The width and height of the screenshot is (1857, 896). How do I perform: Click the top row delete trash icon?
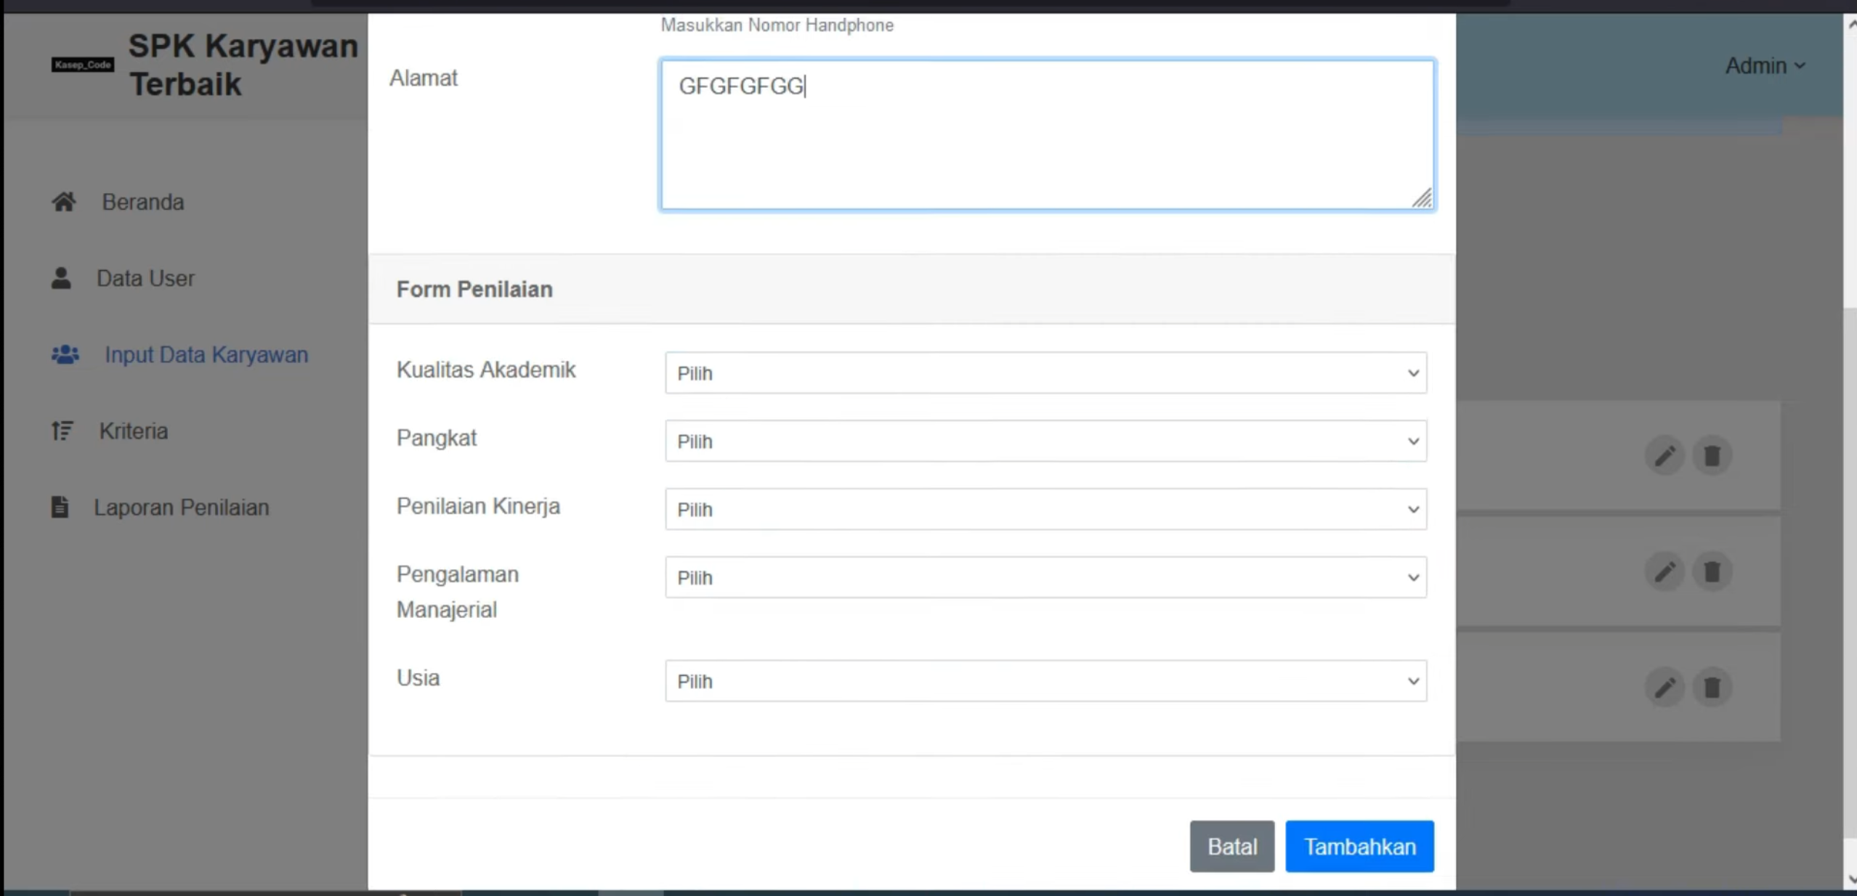(1712, 456)
